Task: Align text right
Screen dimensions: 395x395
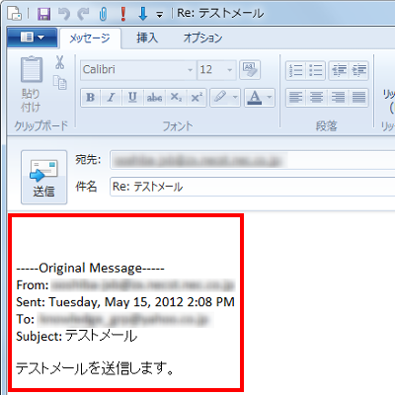Action: [338, 98]
